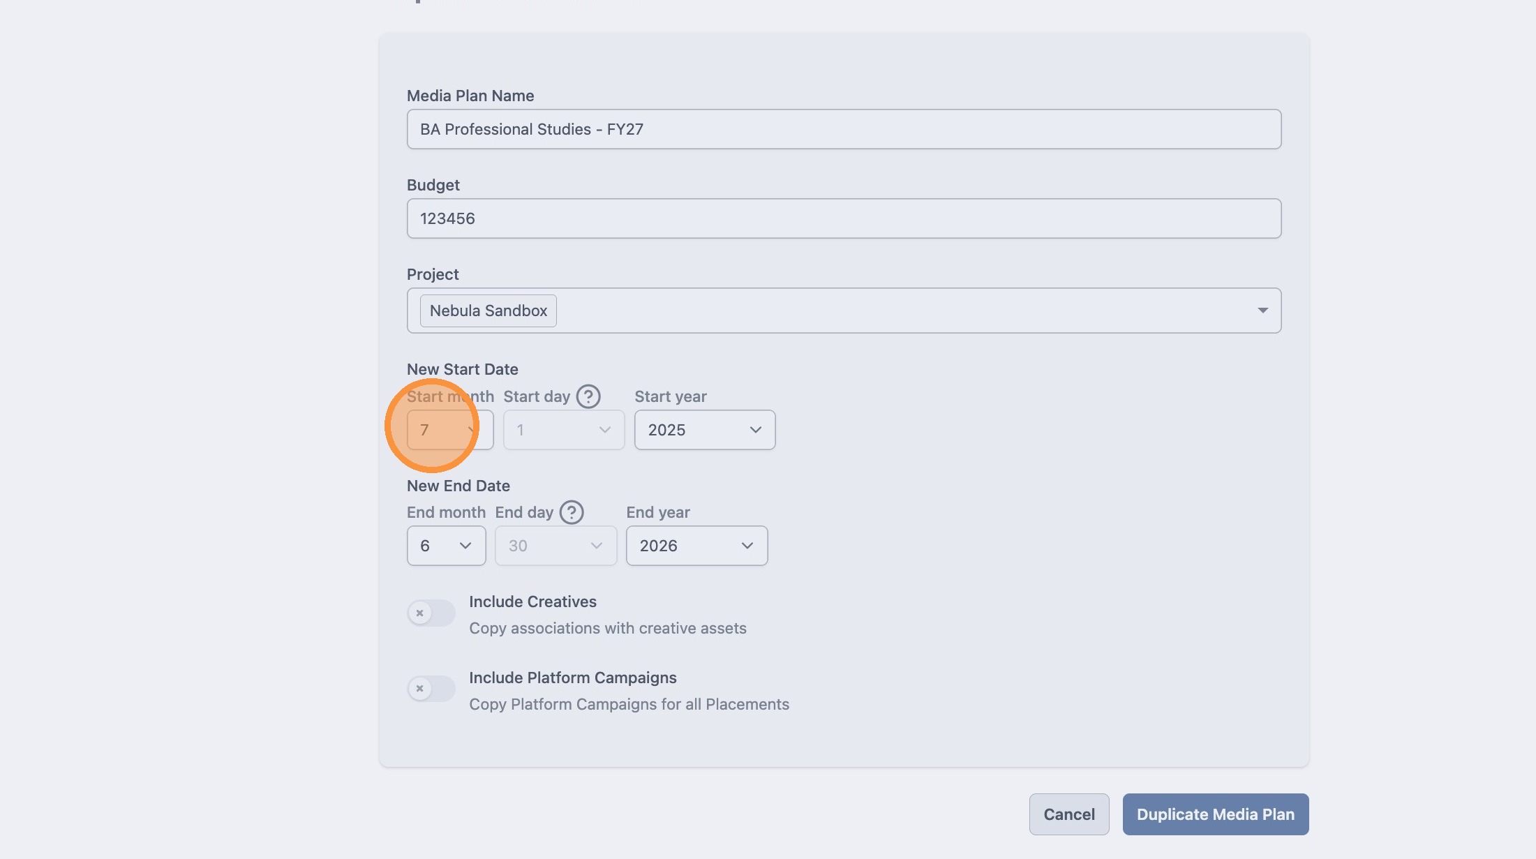Select the Nebula Sandbox project tag
Viewport: 1536px width, 859px height.
point(489,311)
